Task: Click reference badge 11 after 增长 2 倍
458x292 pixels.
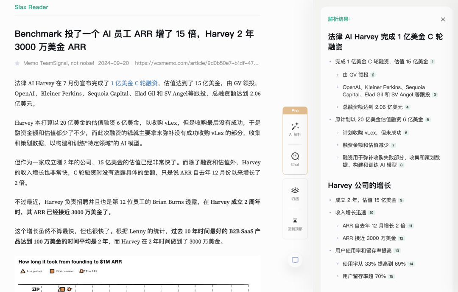Action: (411, 226)
